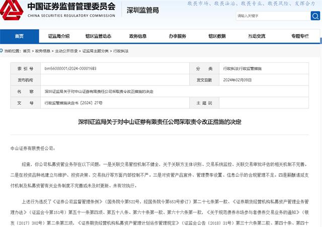Click the 主动公开目录 breadcrumb link
Viewport: 322px width, 227px height.
66,51
